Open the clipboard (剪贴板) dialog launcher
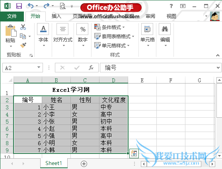Image resolution: width=222 pixels, height=169 pixels. coord(31,55)
